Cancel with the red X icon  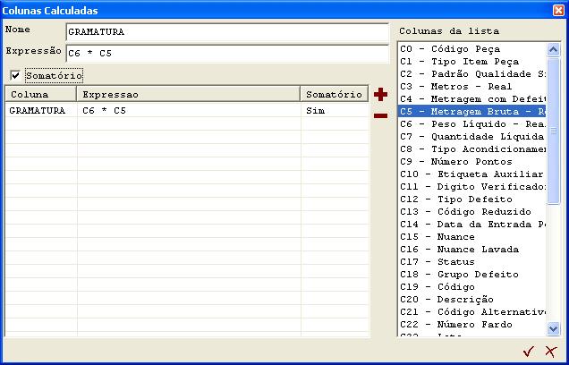pyautogui.click(x=551, y=352)
